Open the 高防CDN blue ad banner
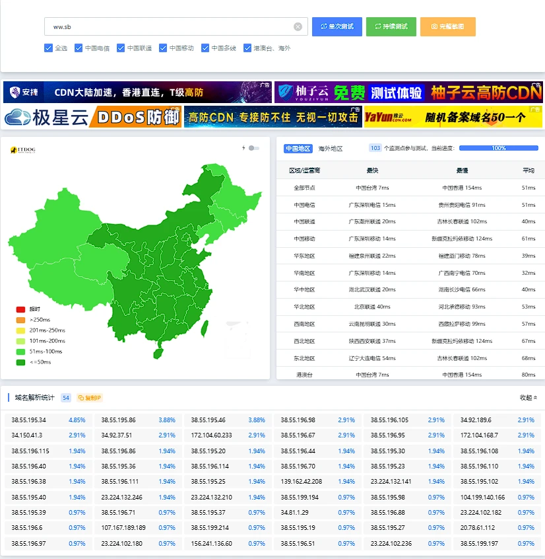 click(x=272, y=117)
